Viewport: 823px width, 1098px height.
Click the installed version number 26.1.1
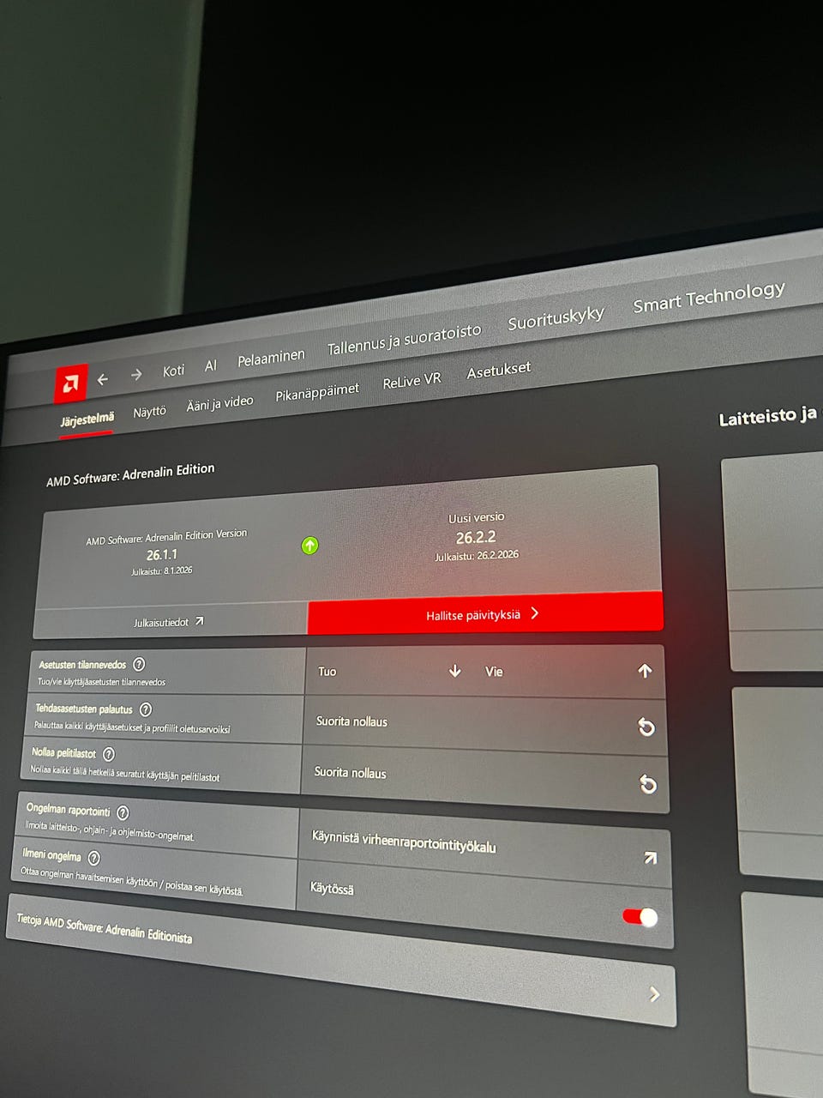(x=161, y=555)
